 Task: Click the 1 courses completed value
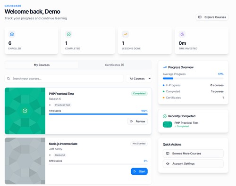pyautogui.click(x=217, y=91)
